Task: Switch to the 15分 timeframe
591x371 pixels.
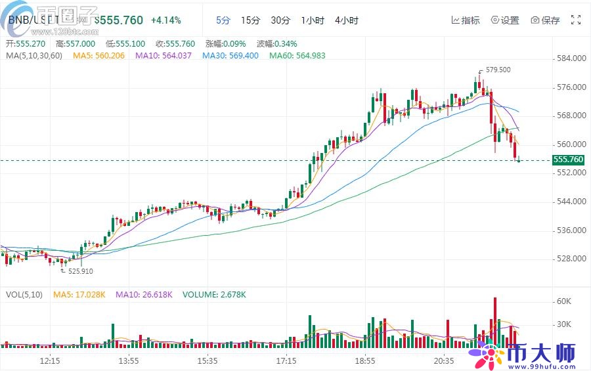Action: pyautogui.click(x=250, y=20)
